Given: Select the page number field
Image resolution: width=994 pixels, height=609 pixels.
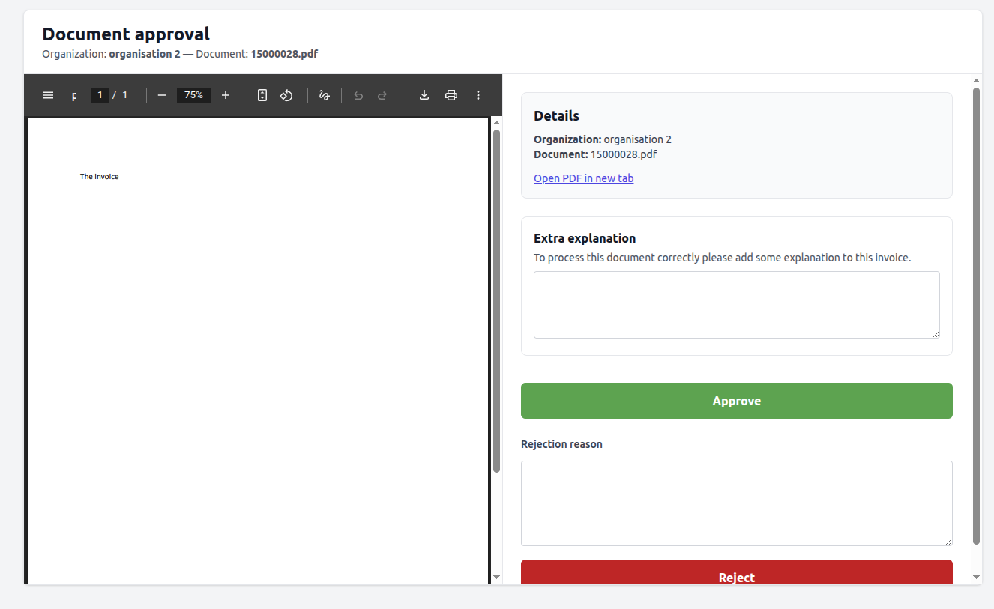Looking at the screenshot, I should 100,95.
